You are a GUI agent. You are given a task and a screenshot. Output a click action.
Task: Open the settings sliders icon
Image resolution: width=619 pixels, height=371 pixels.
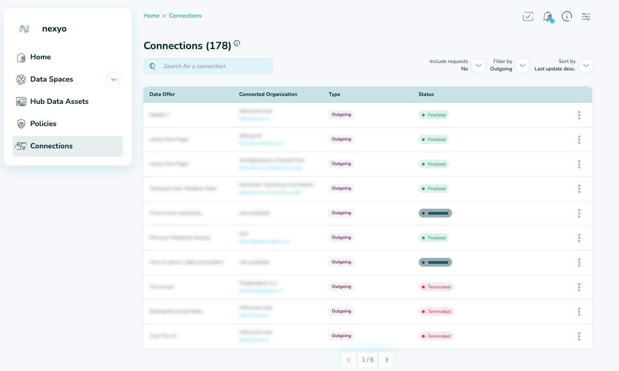click(x=586, y=17)
